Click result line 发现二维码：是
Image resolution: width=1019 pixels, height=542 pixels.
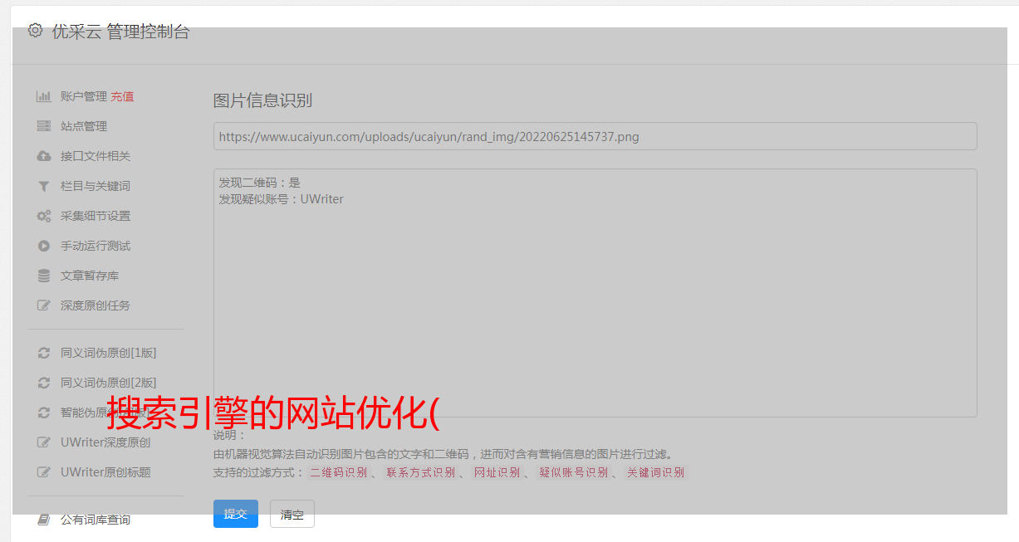point(259,183)
